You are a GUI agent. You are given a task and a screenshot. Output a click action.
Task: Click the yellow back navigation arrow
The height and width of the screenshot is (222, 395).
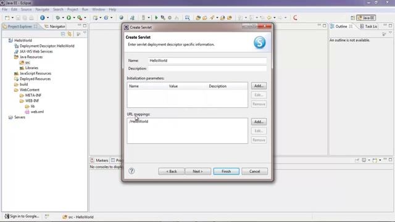[269, 18]
